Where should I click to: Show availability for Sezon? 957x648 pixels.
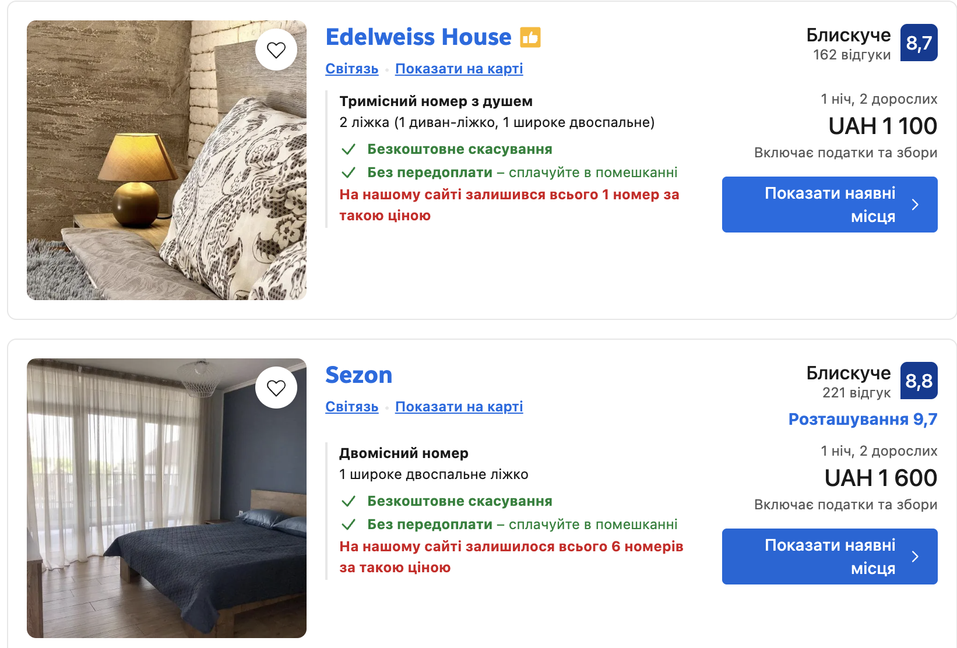coord(829,557)
